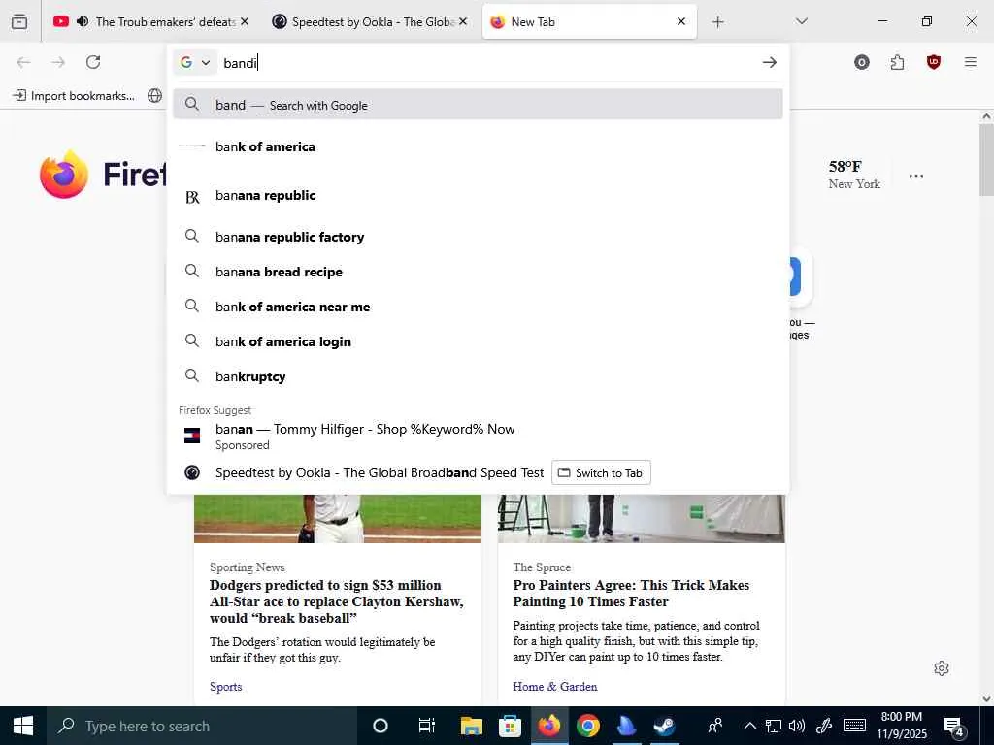Screen dimensions: 994x745
Task: Click Import bookmarks in bookmarks toolbar
Action: pyautogui.click(x=74, y=96)
